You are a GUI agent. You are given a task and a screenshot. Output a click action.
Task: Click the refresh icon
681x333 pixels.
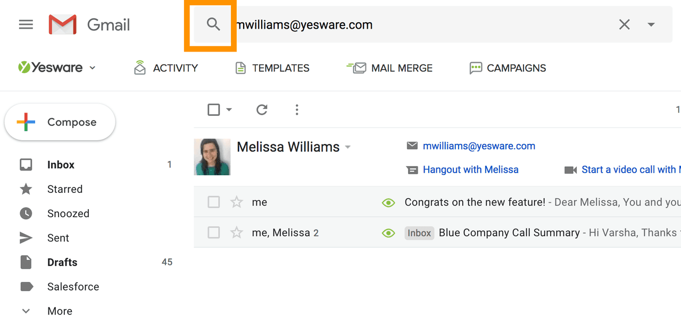[262, 110]
